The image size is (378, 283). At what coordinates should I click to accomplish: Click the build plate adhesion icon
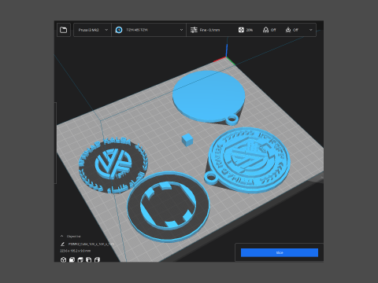[x=288, y=30]
